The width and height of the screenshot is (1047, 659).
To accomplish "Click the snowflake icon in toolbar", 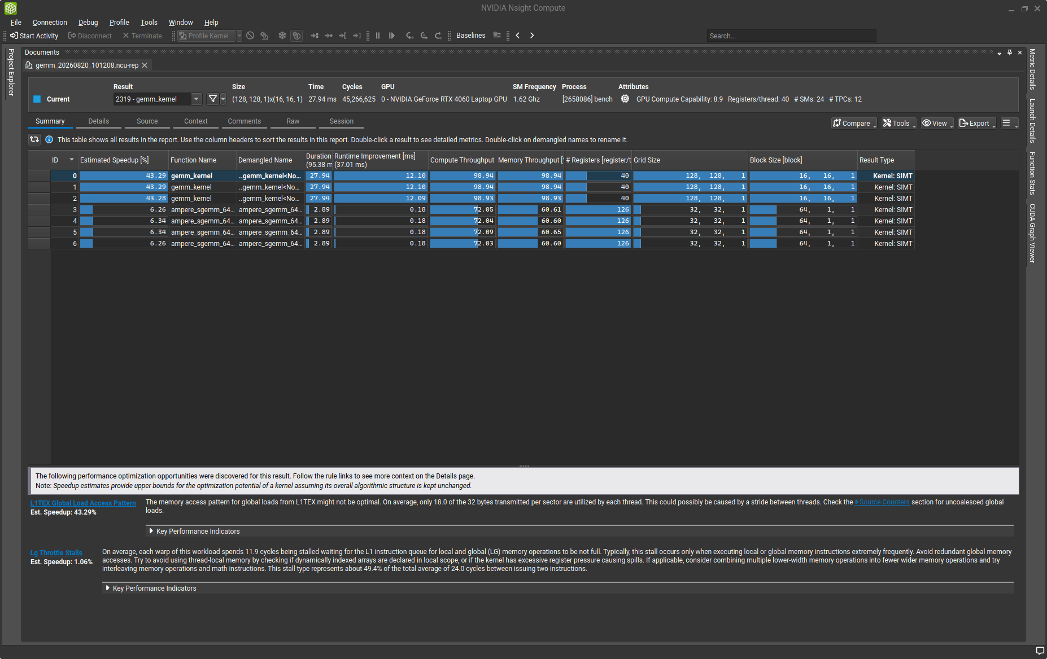I will click(x=282, y=36).
